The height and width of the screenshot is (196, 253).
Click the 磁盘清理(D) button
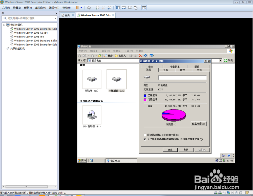pyautogui.click(x=198, y=124)
